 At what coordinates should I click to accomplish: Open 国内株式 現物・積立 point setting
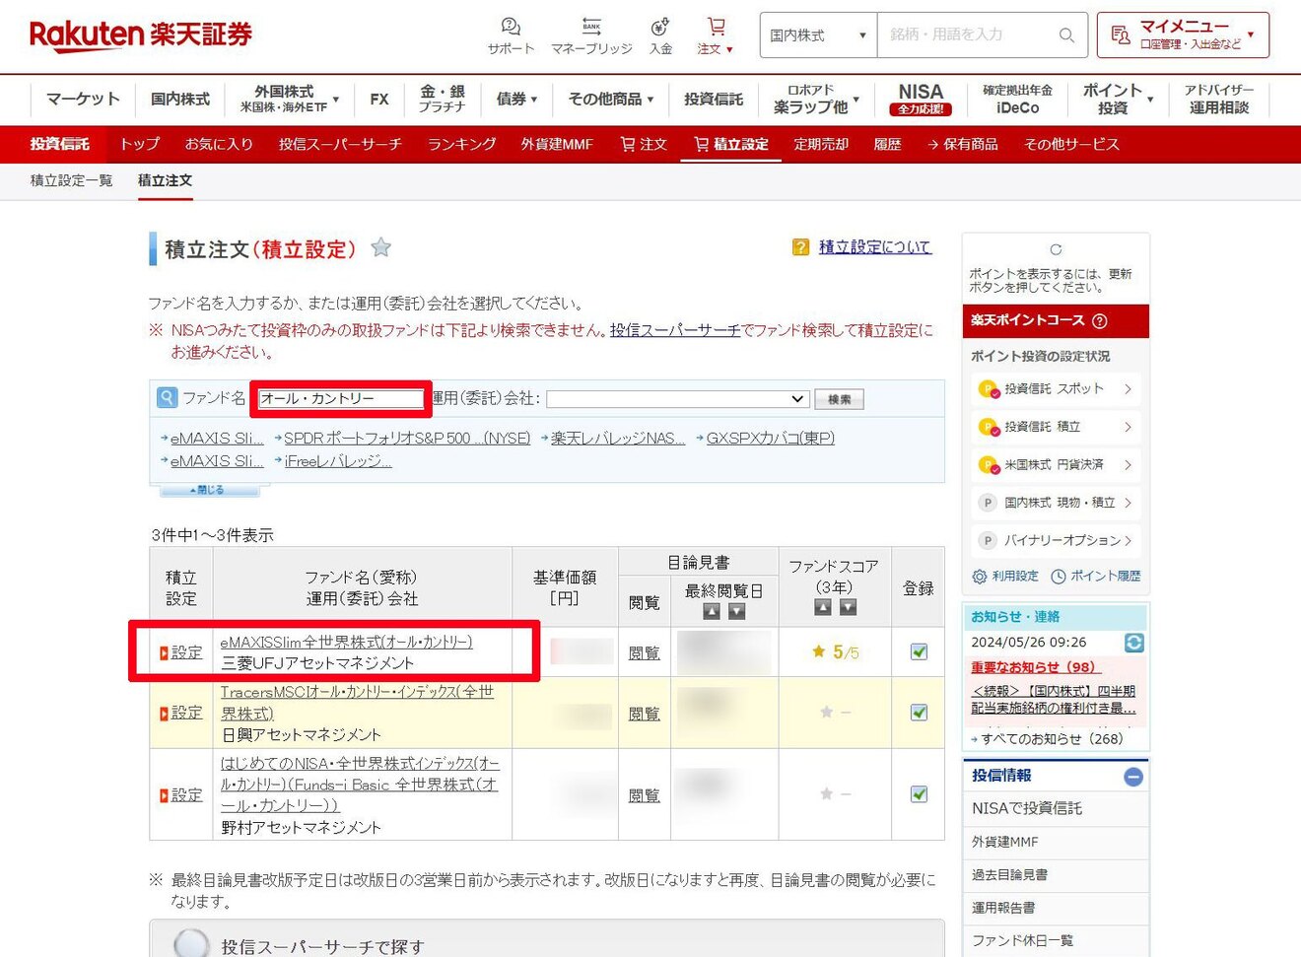click(1056, 503)
